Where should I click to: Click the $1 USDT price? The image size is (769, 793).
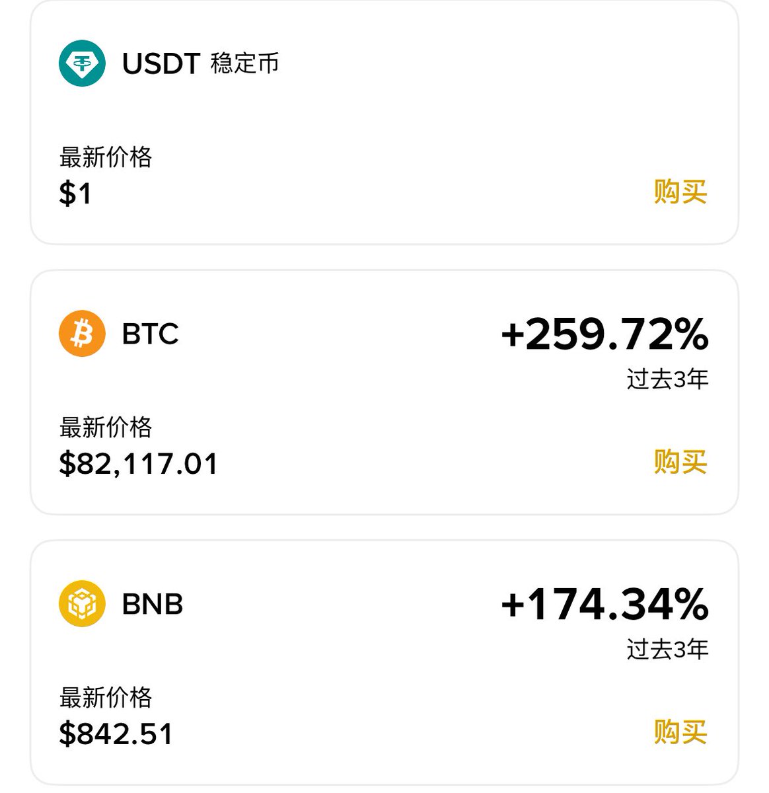[75, 194]
